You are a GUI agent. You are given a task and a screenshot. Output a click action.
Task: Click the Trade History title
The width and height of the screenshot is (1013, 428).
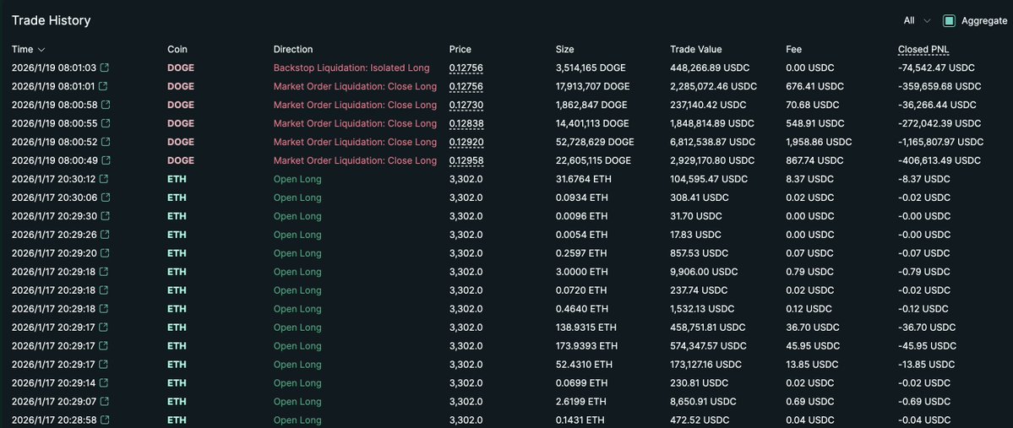coord(51,20)
